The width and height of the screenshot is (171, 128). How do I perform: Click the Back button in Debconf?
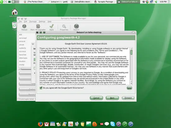click(x=112, y=98)
